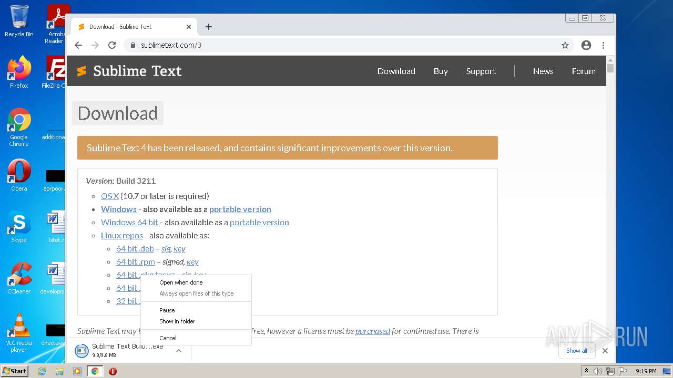Click the address bar URL field
Viewport: 673px width, 378px height.
pyautogui.click(x=347, y=45)
